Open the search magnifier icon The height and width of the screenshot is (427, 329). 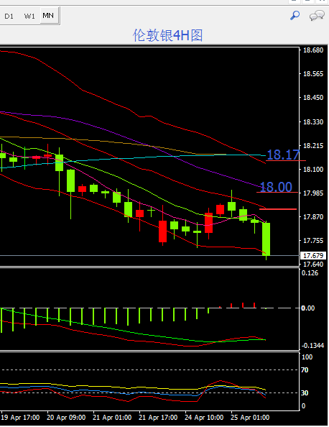295,15
